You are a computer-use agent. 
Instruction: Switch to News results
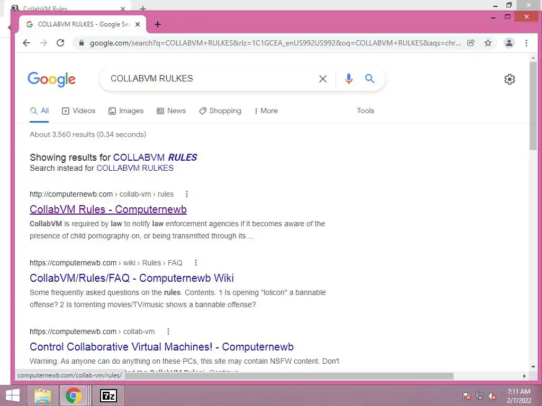pyautogui.click(x=171, y=111)
